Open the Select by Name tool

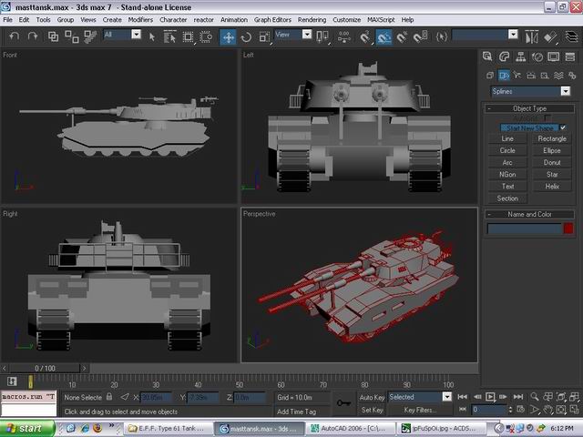click(170, 36)
